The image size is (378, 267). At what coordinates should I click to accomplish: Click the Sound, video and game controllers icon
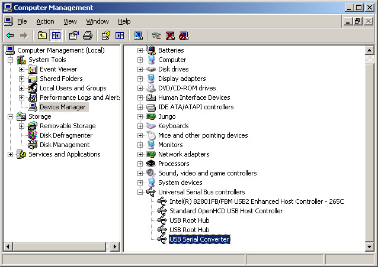pos(151,173)
